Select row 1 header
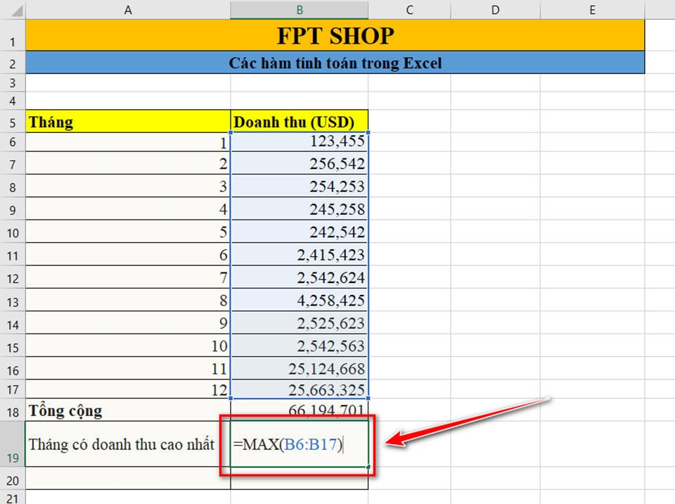Screen dimensions: 675x504 tap(13, 36)
